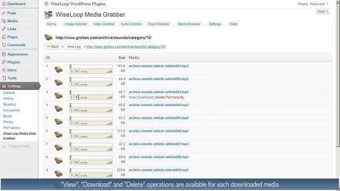Click the speaker icon for vehicle003.mp3

pos(58,95)
